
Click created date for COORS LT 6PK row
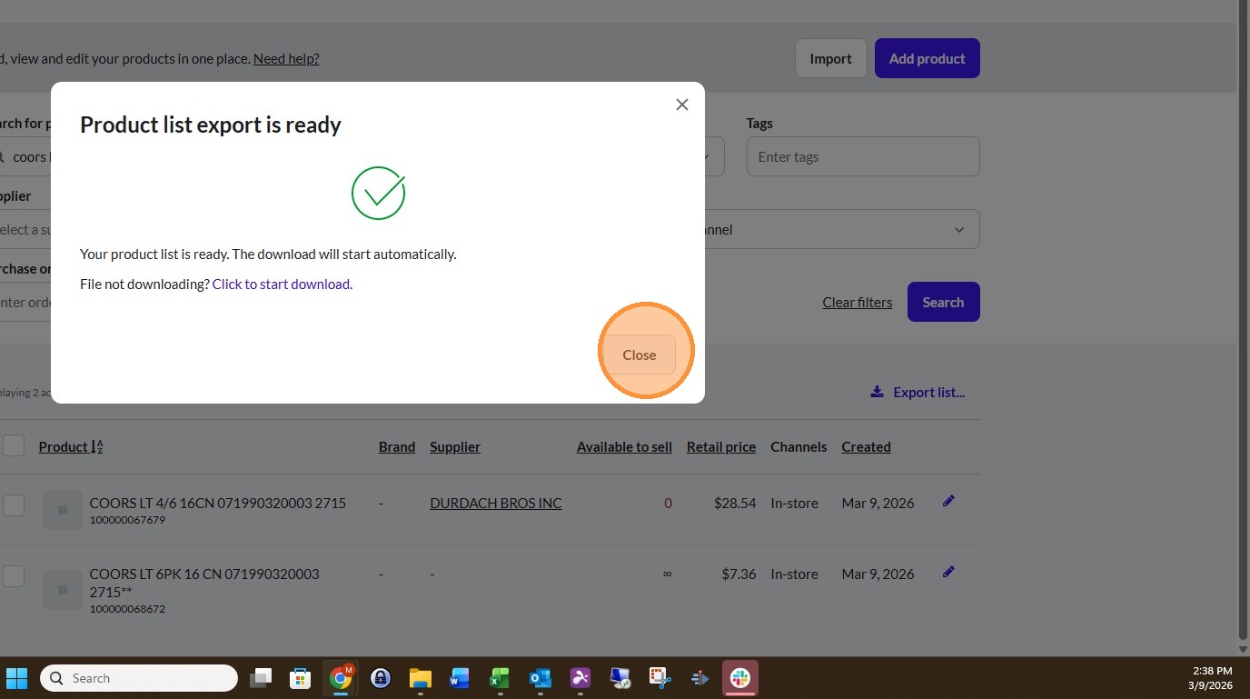pyautogui.click(x=878, y=574)
